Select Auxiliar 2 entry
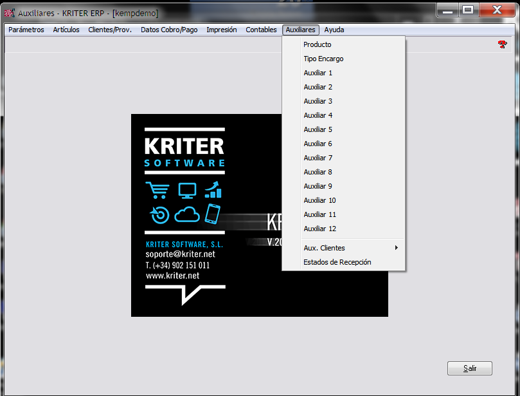The height and width of the screenshot is (396, 520). point(344,87)
